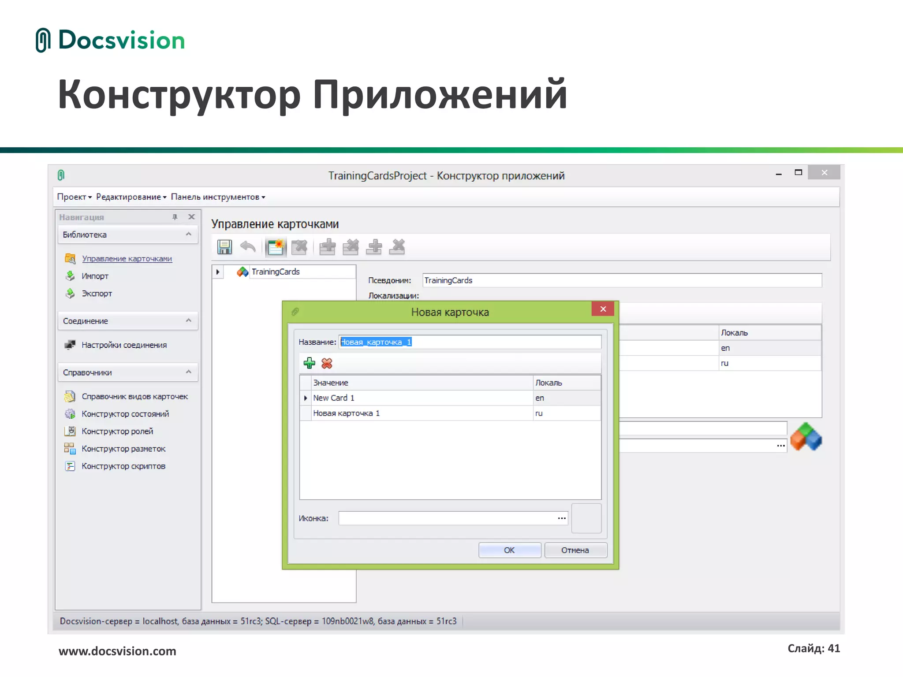The height and width of the screenshot is (677, 903).
Task: Click the 'en' locale cell in dialog
Action: click(567, 398)
